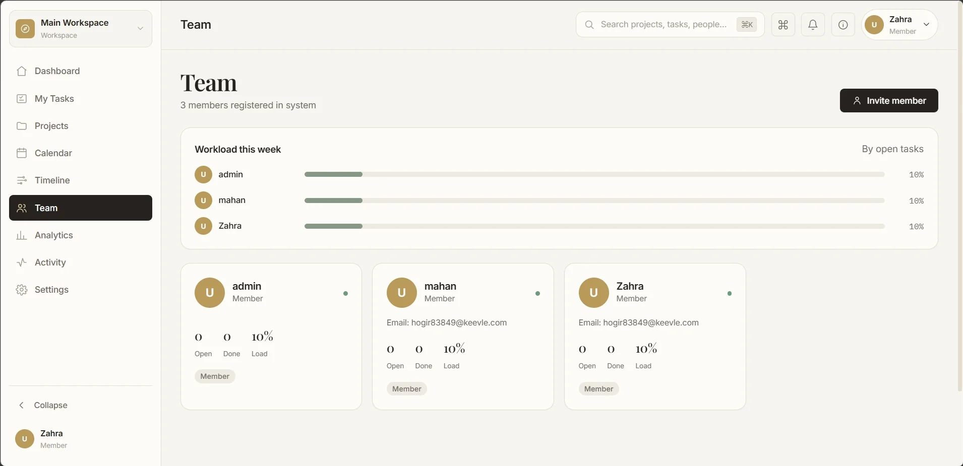Click the large avatar on admin's card

210,293
